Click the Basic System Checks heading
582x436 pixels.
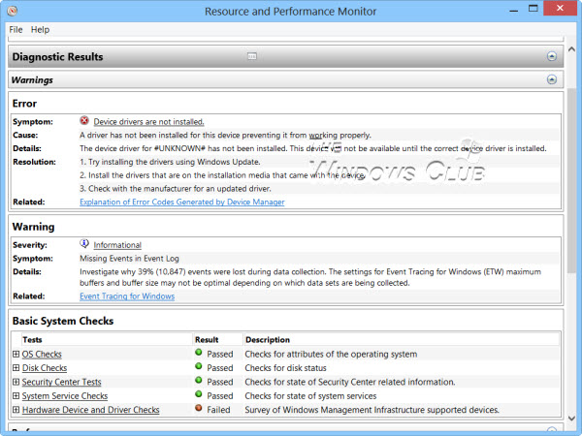63,321
